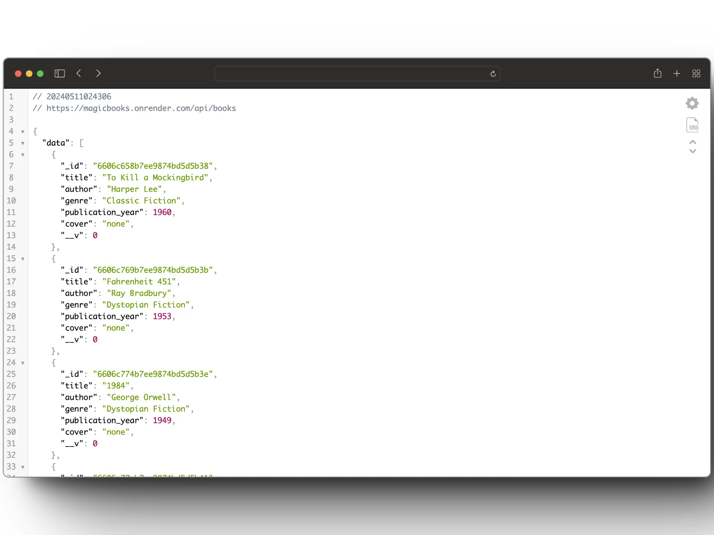Show the tab overview grid
The height and width of the screenshot is (535, 714).
(696, 73)
